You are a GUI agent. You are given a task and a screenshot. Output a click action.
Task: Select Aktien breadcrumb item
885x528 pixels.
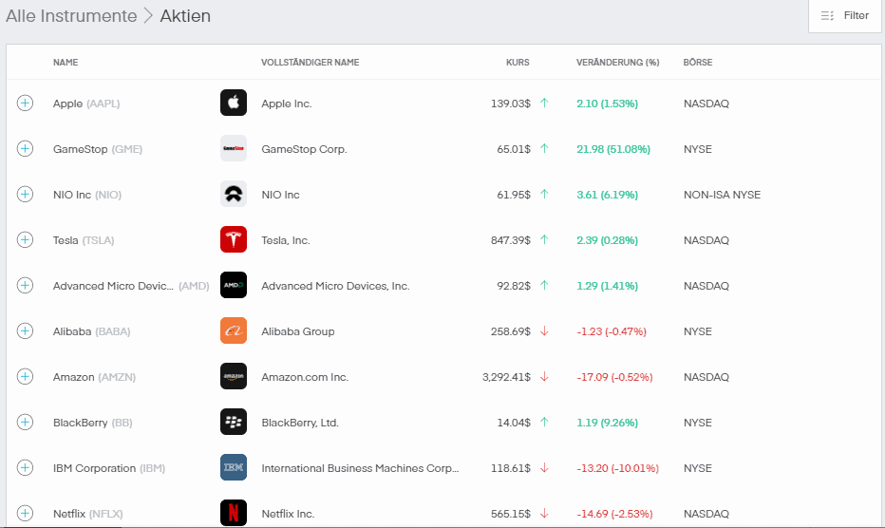pos(185,16)
